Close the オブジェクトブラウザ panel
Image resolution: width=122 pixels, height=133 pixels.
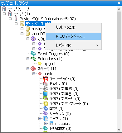[119, 3]
